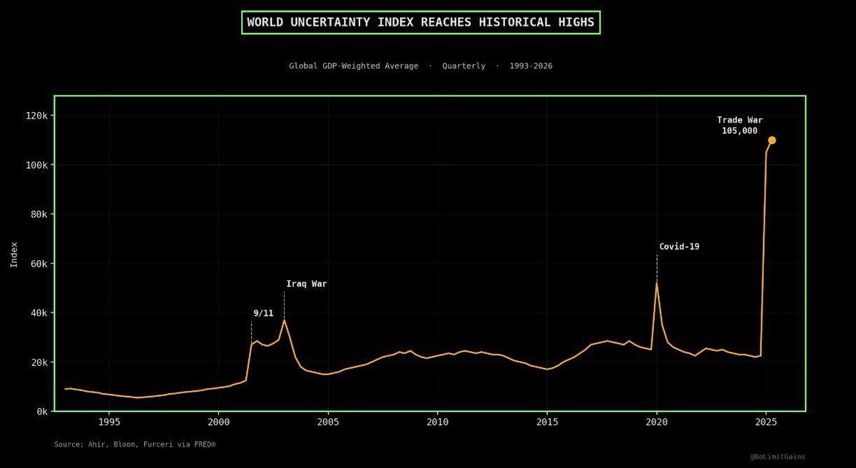Click the Ahir, Bloom, Furceri source attribution
This screenshot has height=468, width=856.
(x=133, y=443)
